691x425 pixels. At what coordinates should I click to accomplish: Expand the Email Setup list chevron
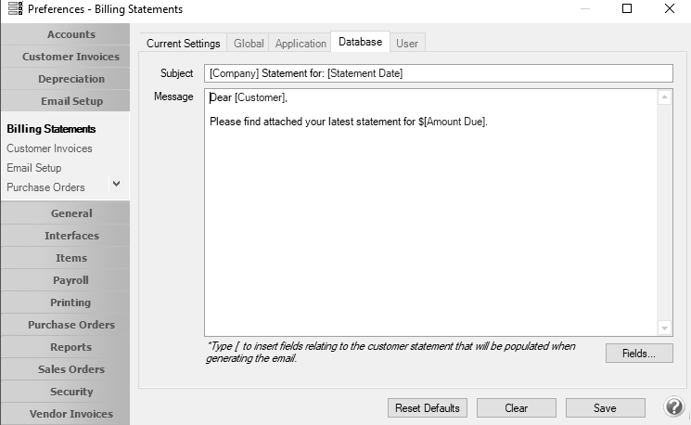116,184
